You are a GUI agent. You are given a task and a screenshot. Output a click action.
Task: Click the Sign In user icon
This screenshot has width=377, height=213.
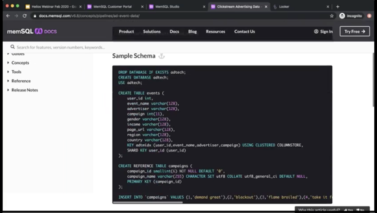pos(316,32)
